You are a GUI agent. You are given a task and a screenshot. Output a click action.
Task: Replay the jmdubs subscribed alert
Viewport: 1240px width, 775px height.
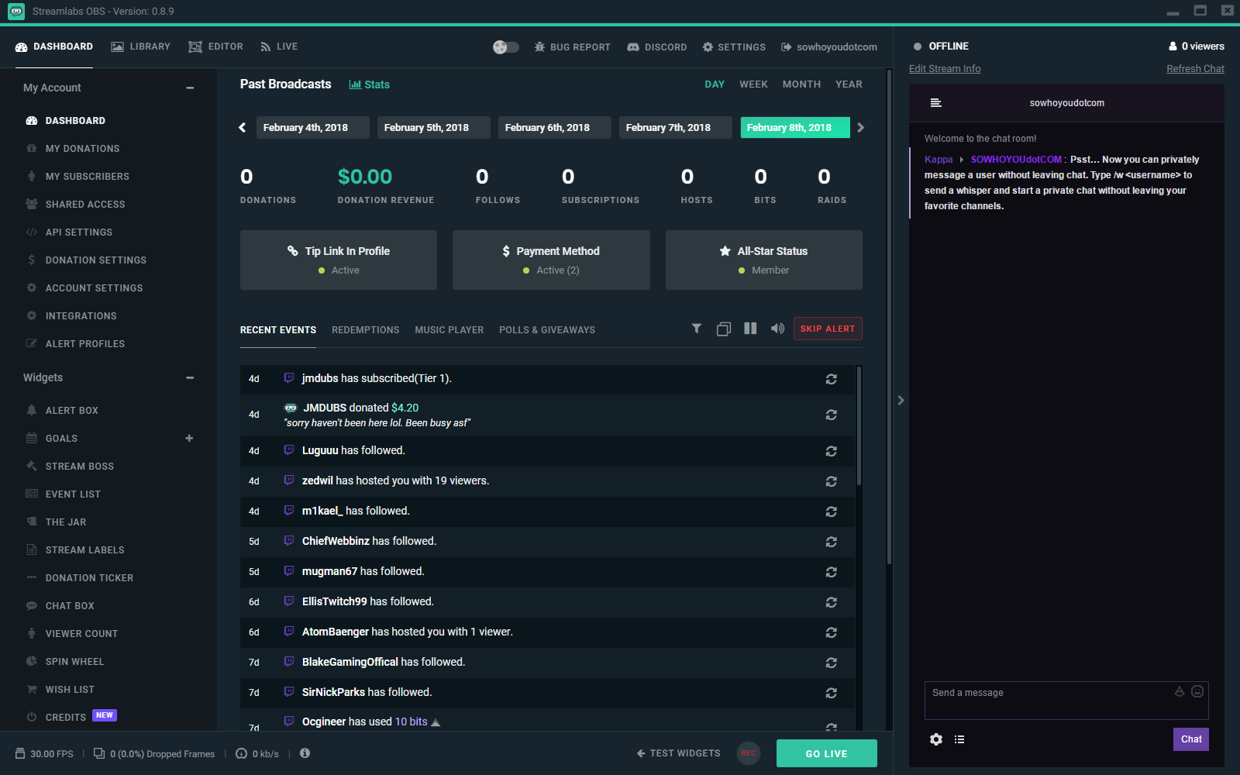832,379
